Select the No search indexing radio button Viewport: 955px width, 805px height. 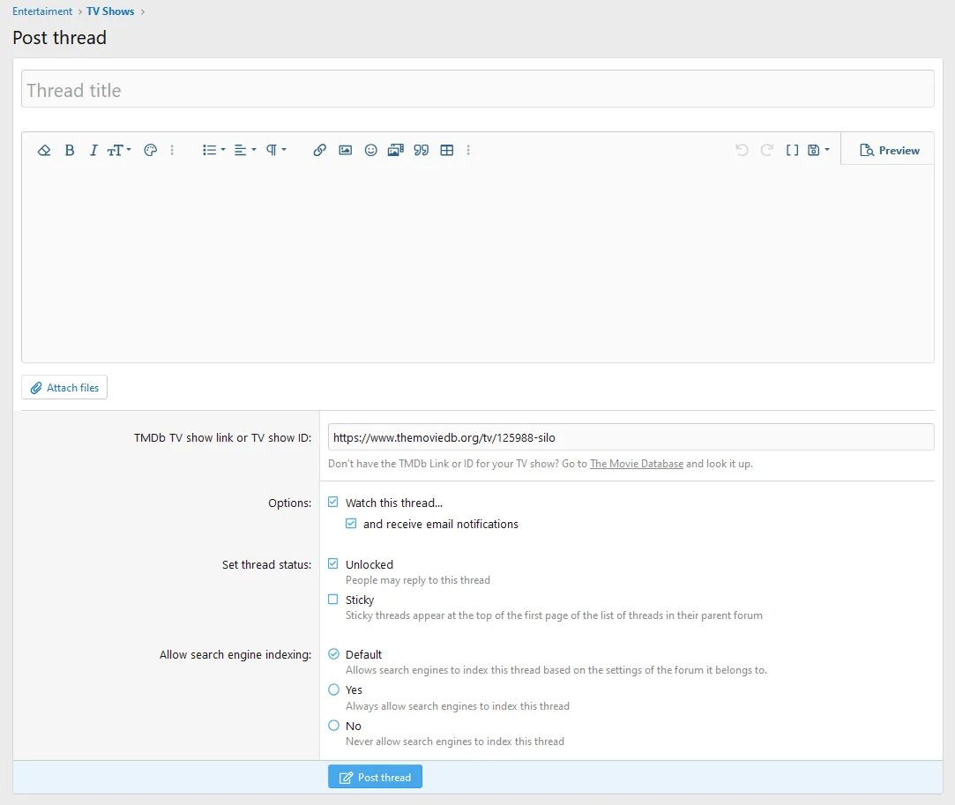point(333,726)
